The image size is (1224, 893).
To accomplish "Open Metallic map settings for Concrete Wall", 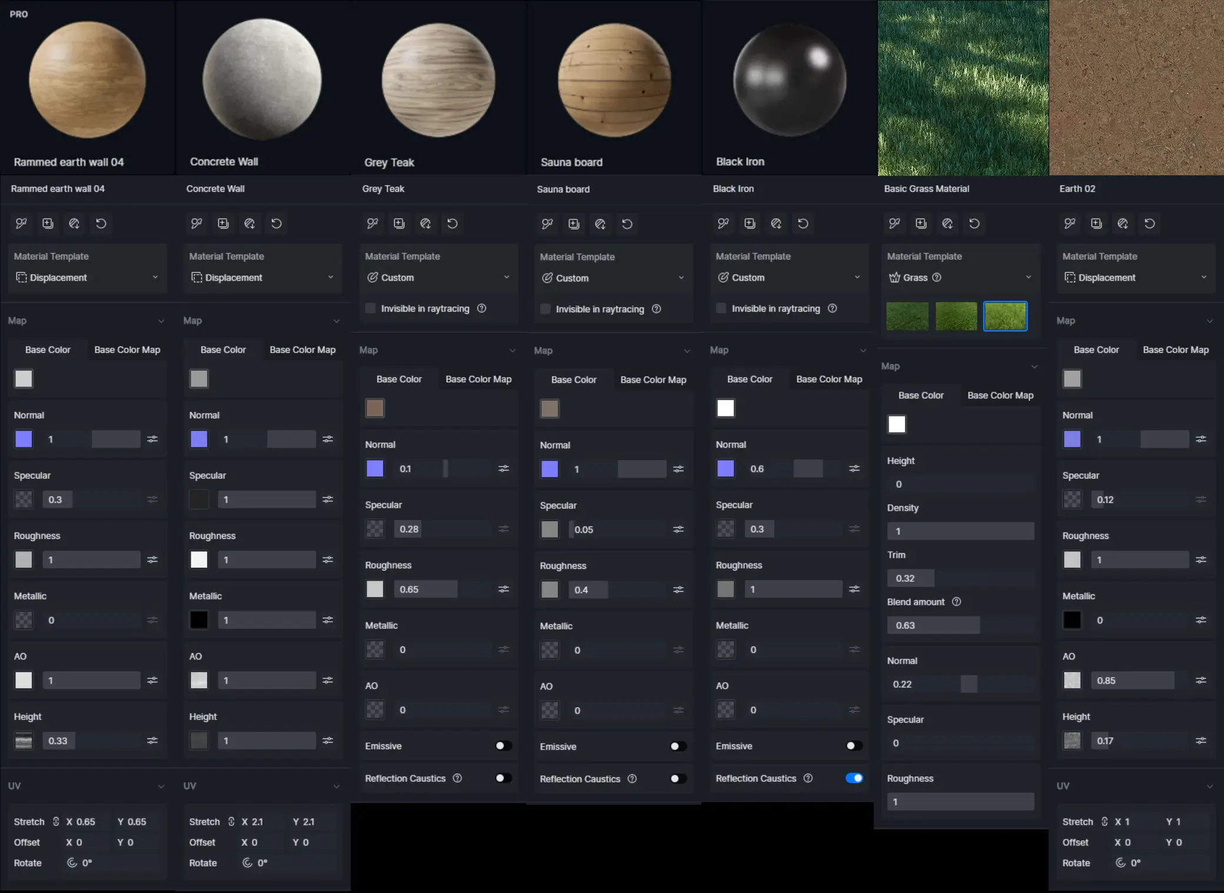I will point(328,620).
